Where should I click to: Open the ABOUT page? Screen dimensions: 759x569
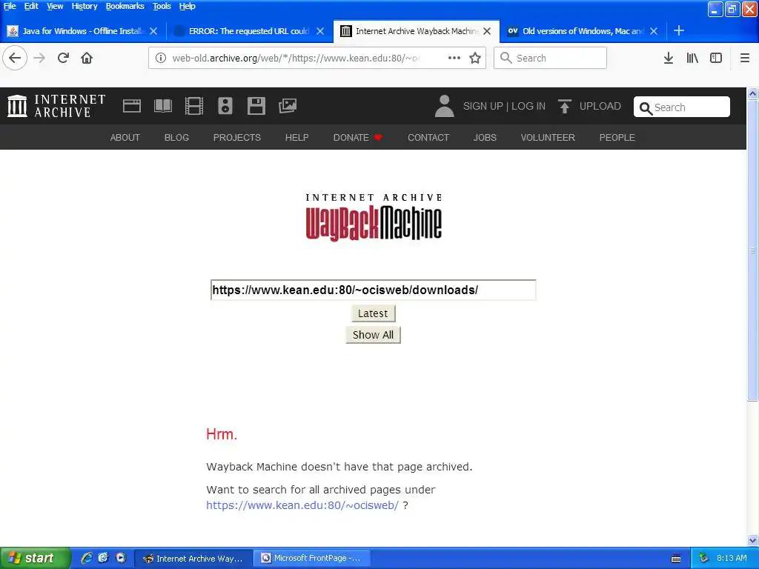click(125, 137)
